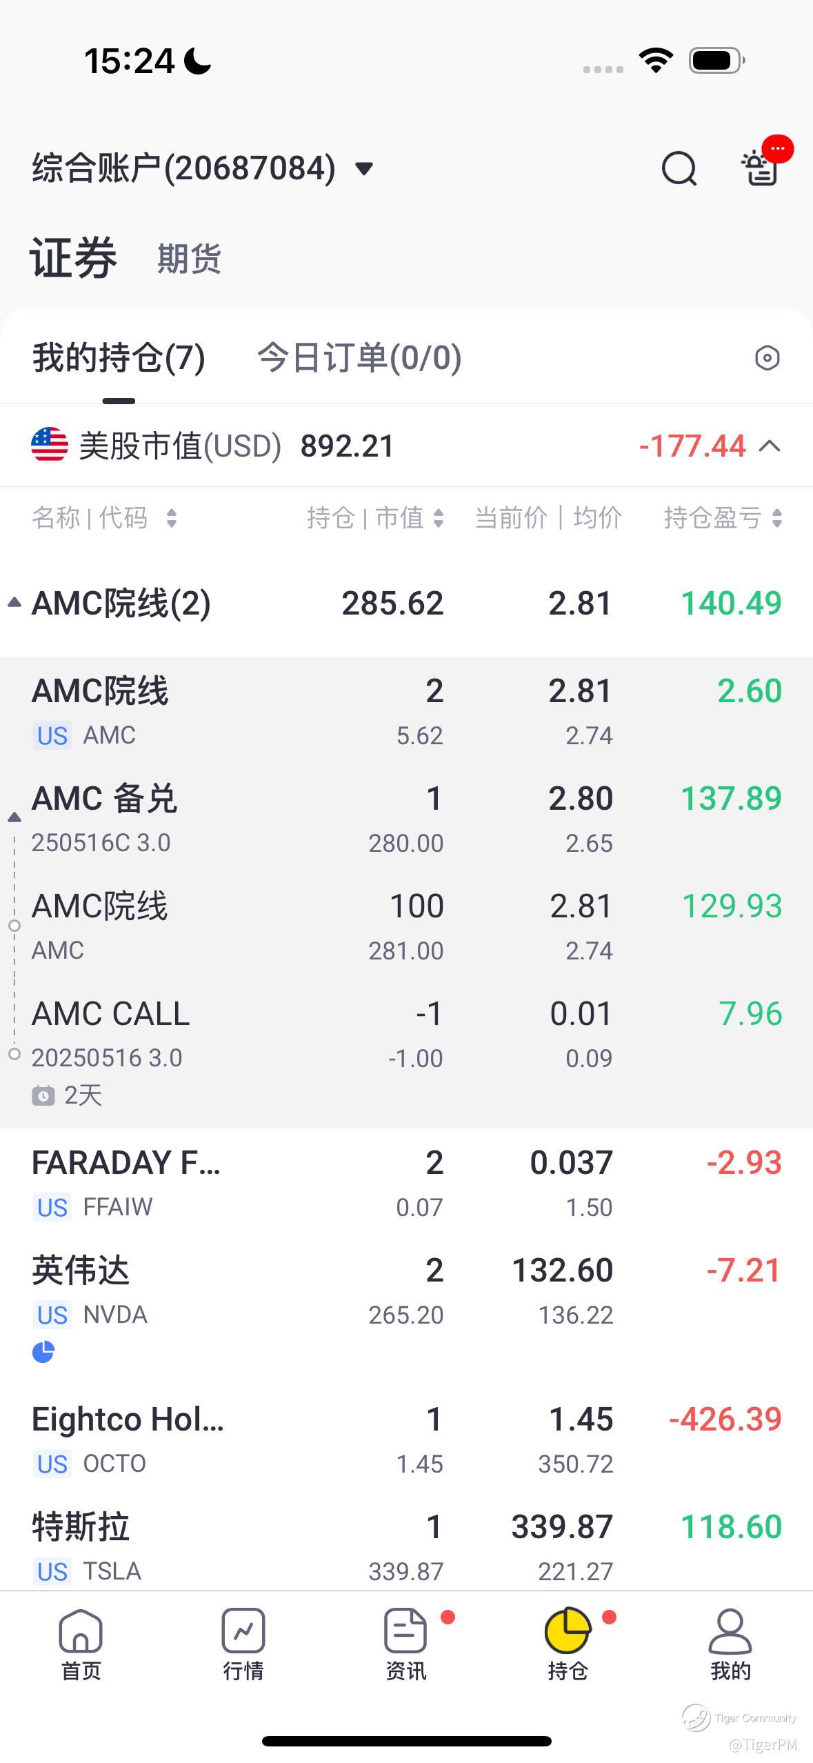Open holdings display settings icon
The image size is (813, 1763).
tap(767, 358)
